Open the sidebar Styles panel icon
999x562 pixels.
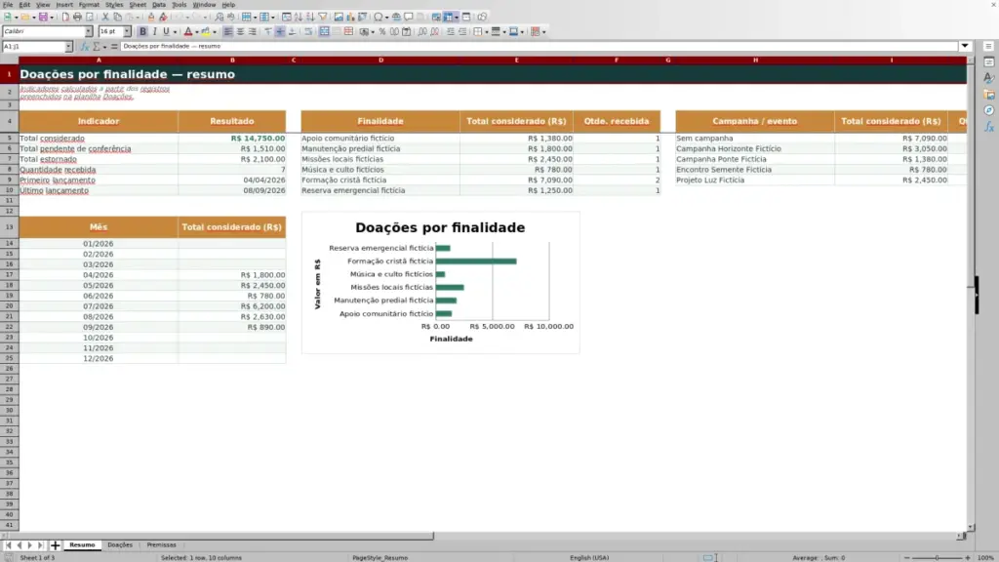(989, 78)
